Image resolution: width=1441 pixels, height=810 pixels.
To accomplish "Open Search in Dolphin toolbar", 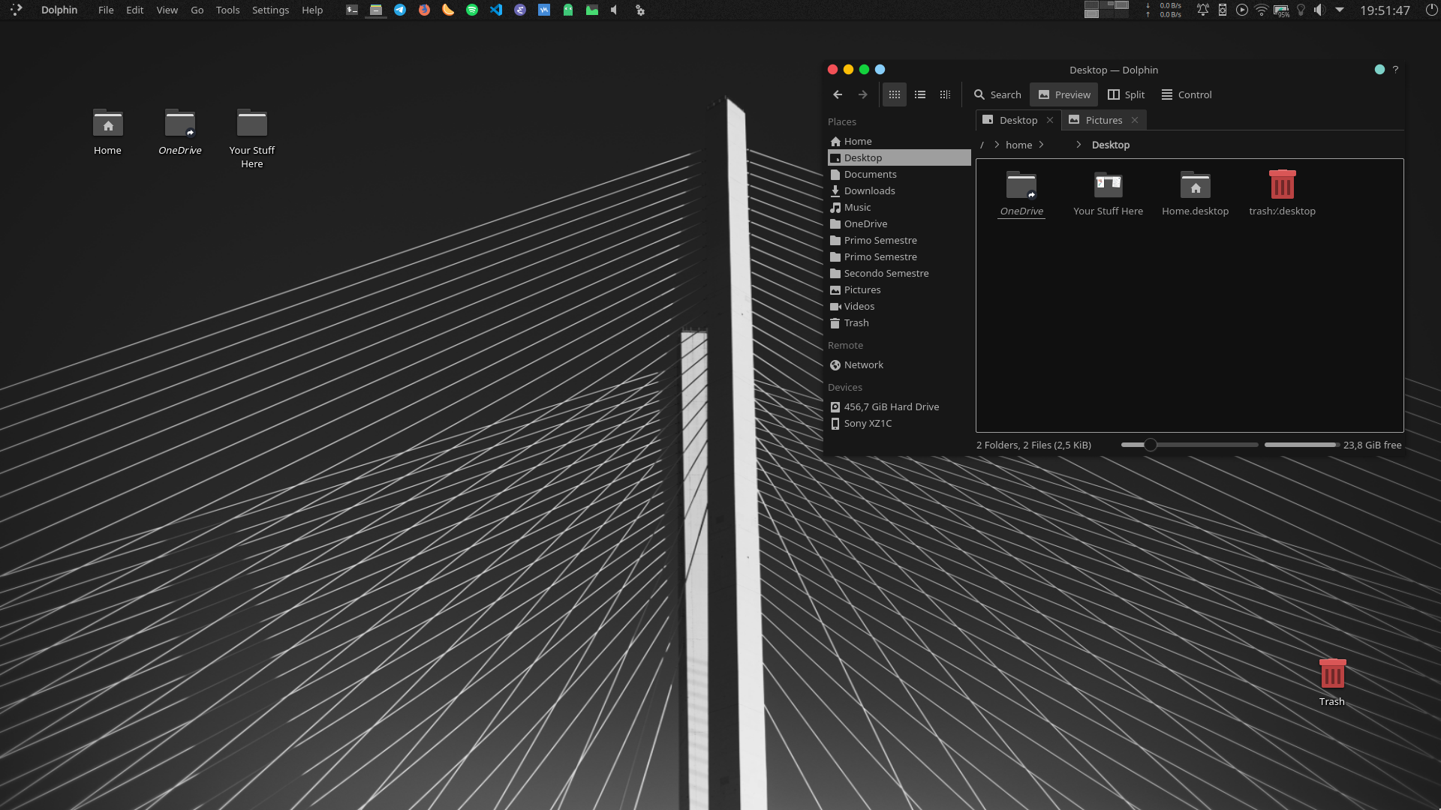I will tap(997, 94).
